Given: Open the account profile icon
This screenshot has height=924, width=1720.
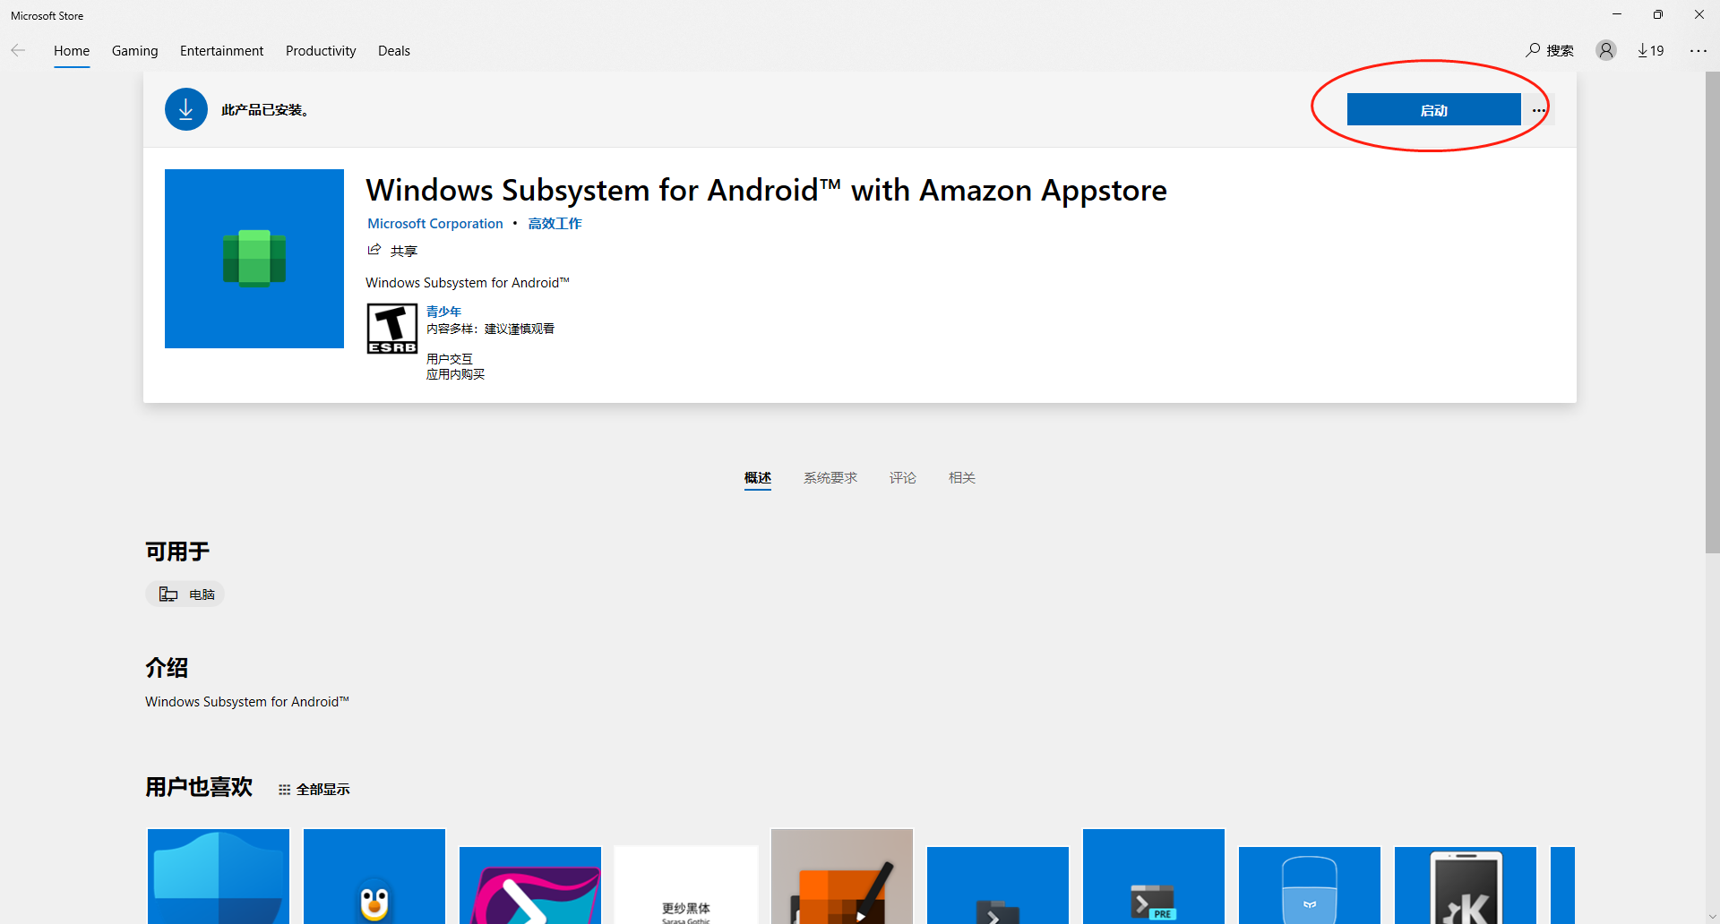Looking at the screenshot, I should click(1605, 50).
